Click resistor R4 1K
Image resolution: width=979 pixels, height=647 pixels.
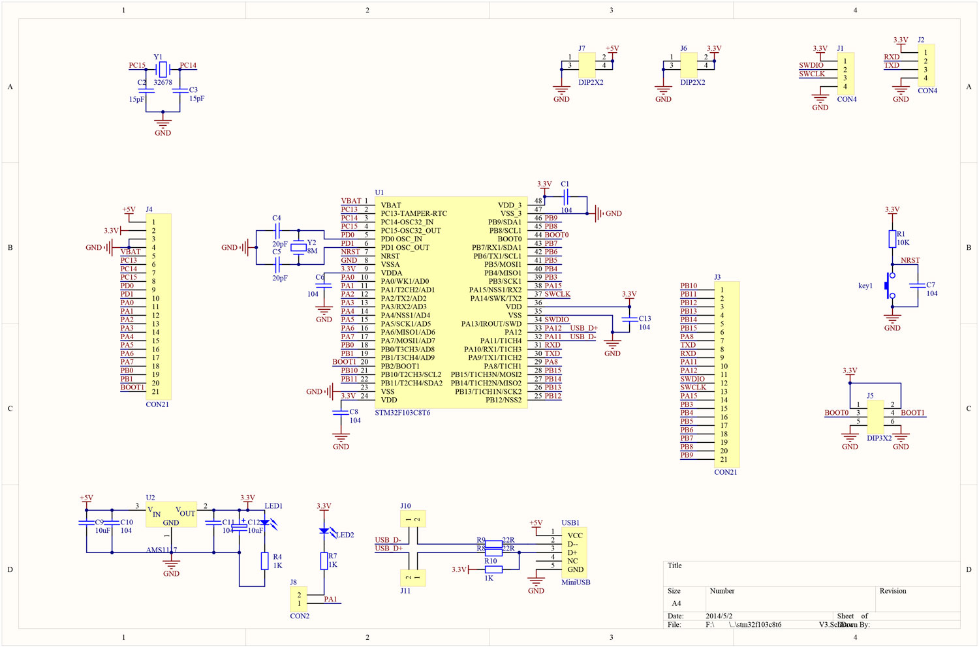pyautogui.click(x=265, y=561)
